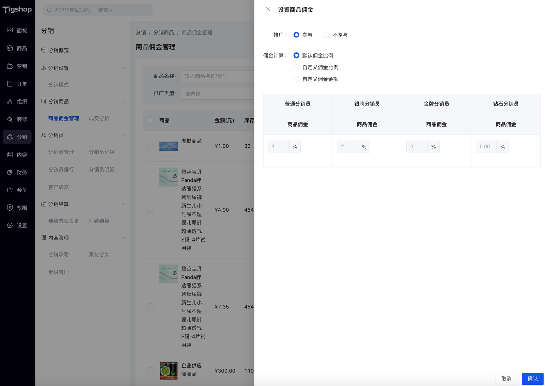
Task: Collapse the 分销结算 section chevron
Action: coord(124,204)
